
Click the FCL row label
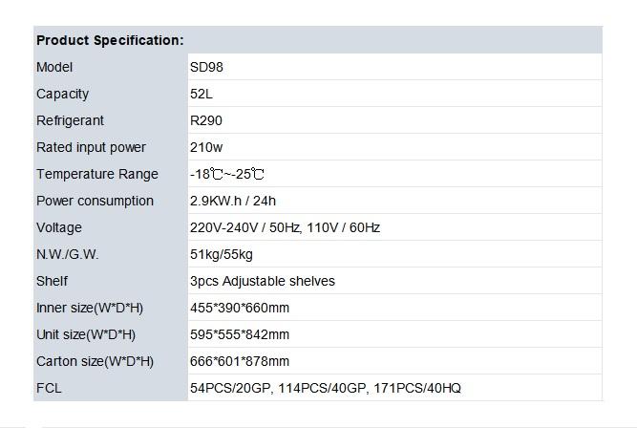(49, 388)
